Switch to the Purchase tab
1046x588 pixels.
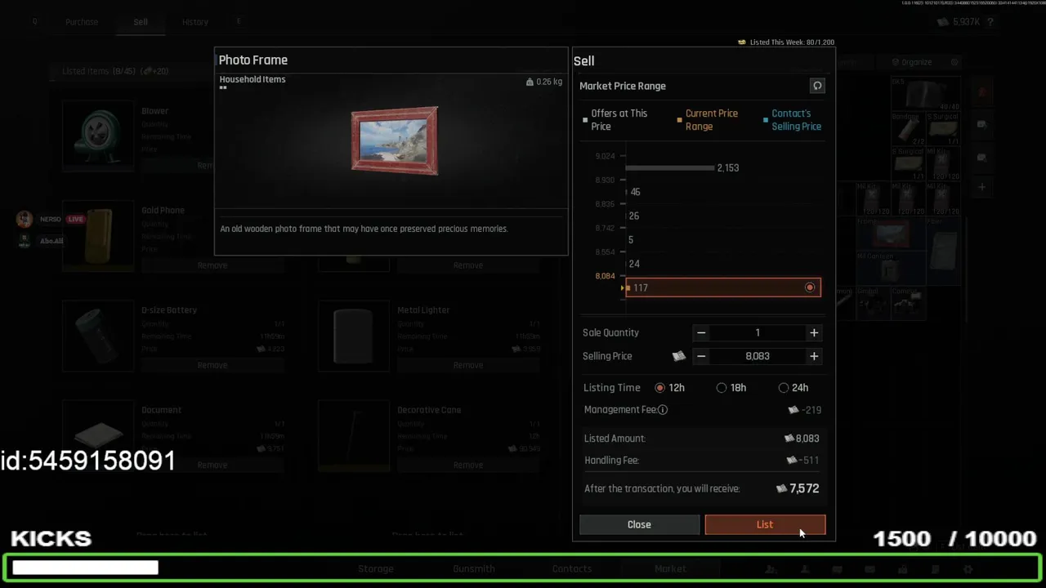82,22
